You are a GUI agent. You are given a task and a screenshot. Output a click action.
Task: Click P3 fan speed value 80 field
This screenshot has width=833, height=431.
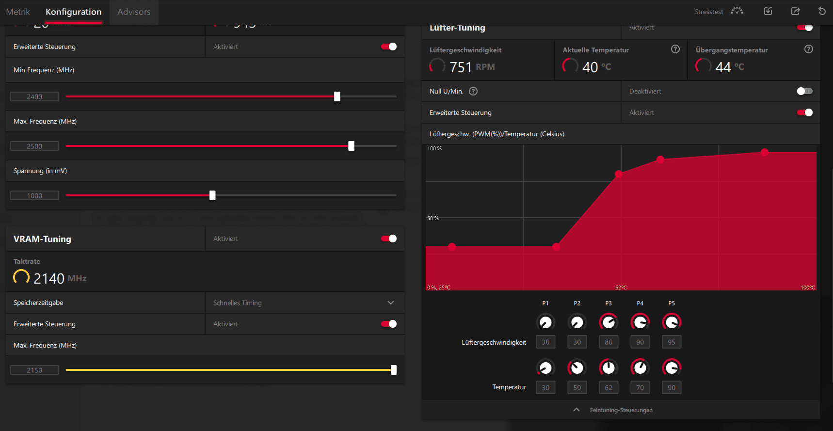click(609, 342)
